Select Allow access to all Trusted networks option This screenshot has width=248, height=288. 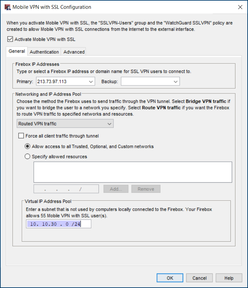click(x=28, y=147)
